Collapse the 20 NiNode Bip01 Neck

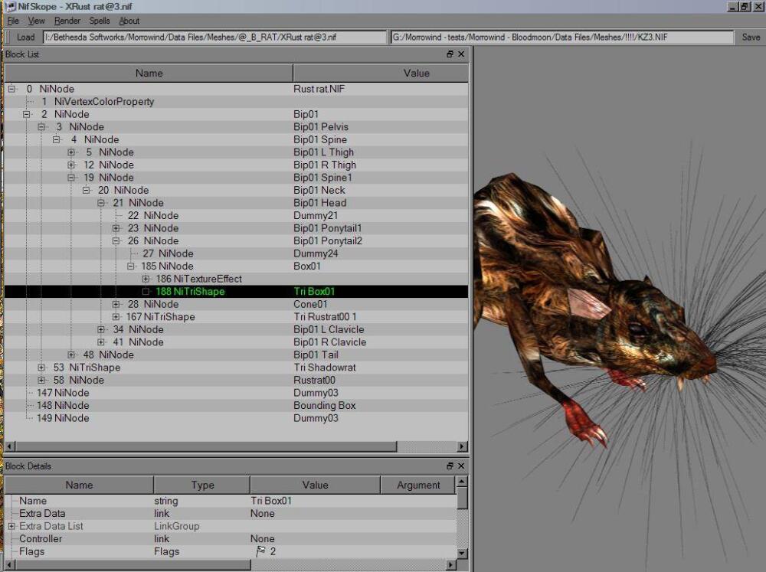(x=87, y=191)
